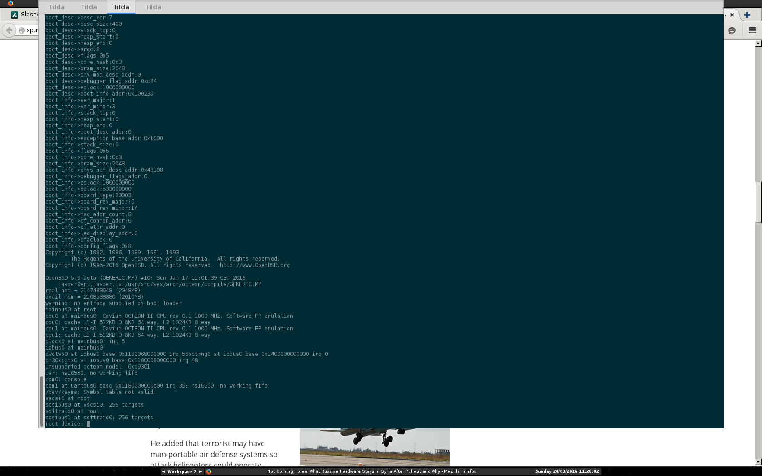Viewport: 762px width, 476px height.
Task: Click line 'boot_info->mac_addr_count:8'
Action: (x=88, y=214)
